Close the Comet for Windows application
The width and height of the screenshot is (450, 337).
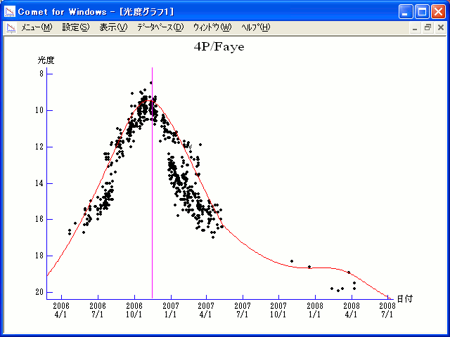(438, 12)
